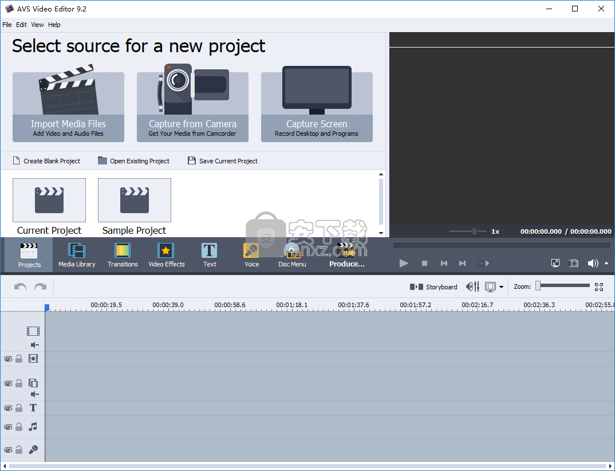Click the timeline horizontal scrollbar
Viewport: 615px width, 471px height.
(307, 466)
